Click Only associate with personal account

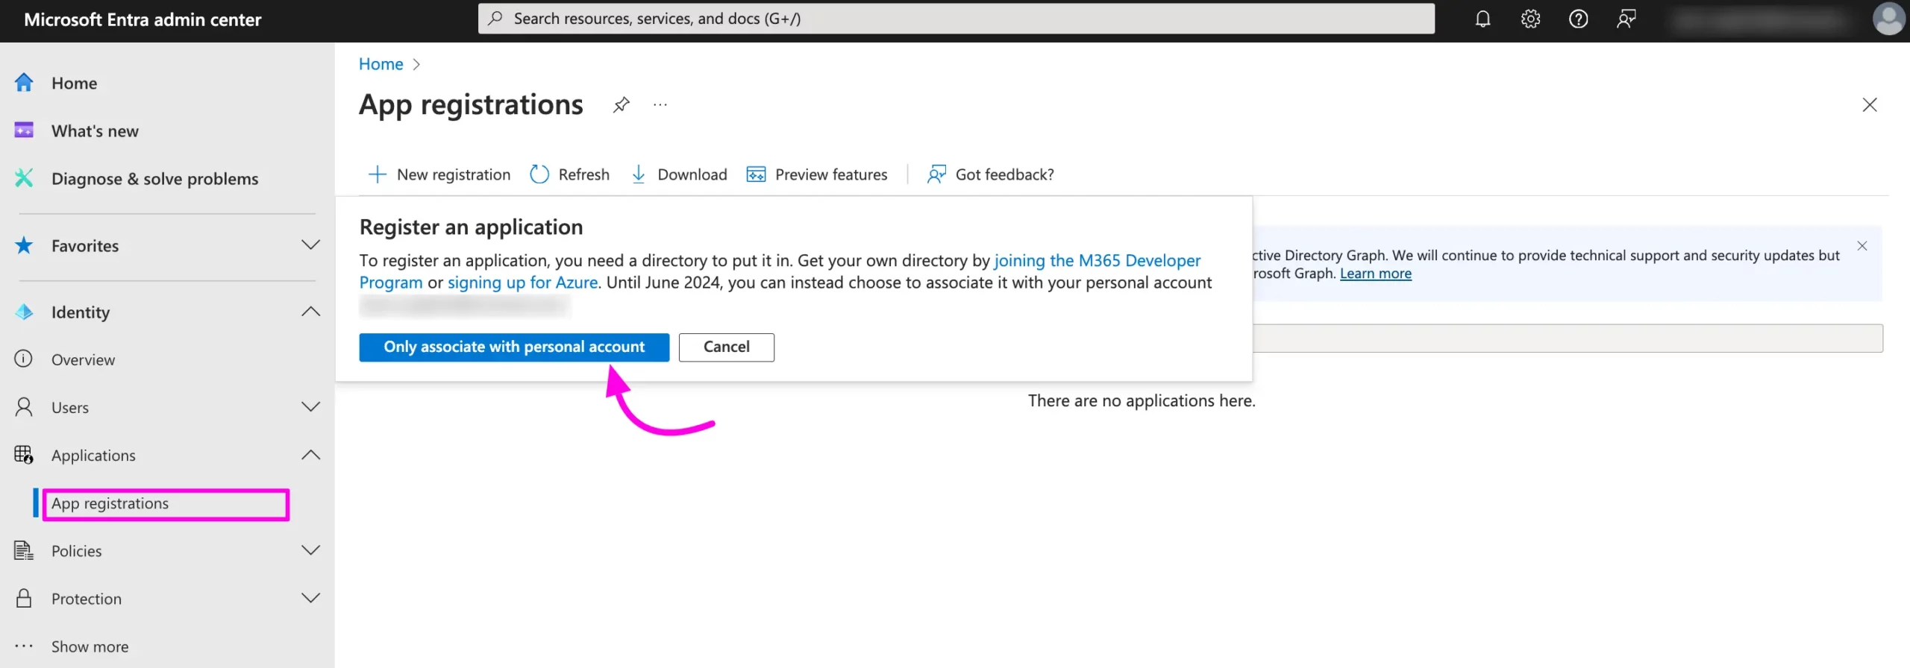click(x=514, y=347)
